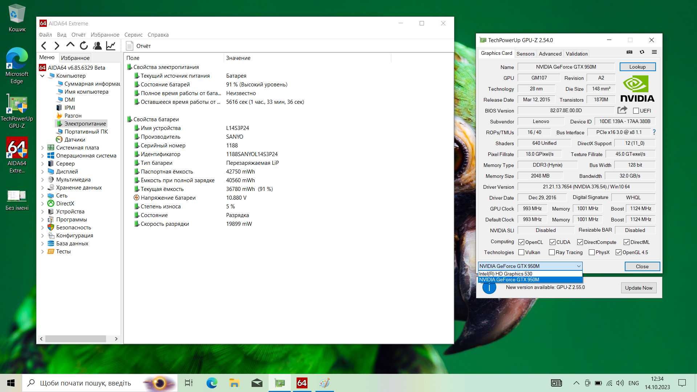Click the AIDA64 sidebar horizontal scrollbar
Viewport: 697px width, 392px height.
75,339
